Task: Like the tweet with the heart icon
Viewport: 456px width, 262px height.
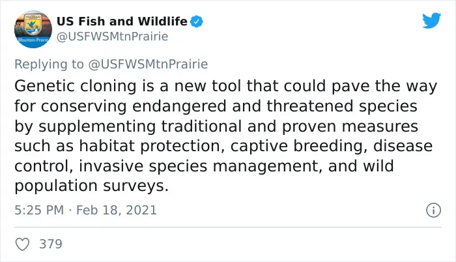Action: (x=22, y=244)
